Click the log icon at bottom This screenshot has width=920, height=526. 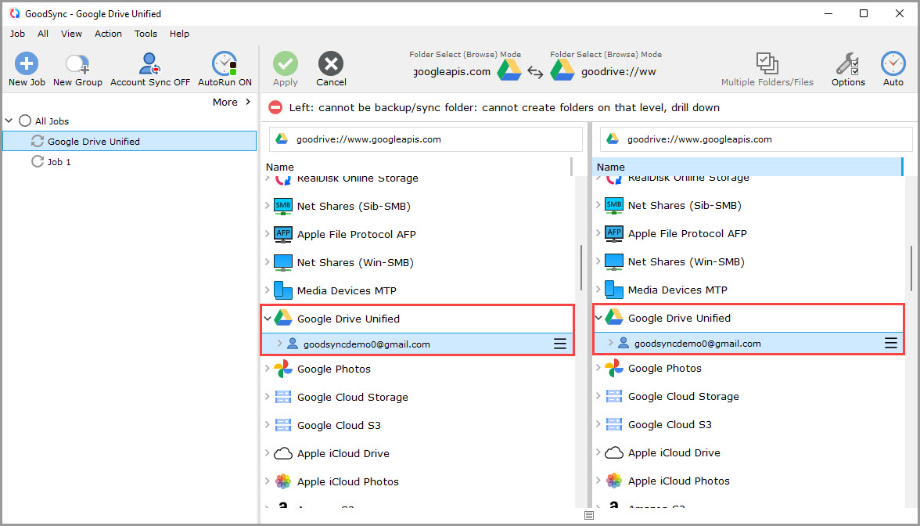coord(589,515)
